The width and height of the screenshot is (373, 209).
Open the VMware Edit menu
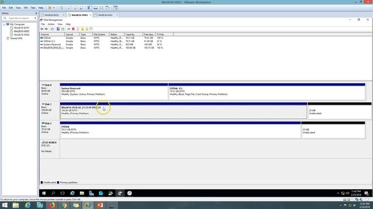[11, 8]
